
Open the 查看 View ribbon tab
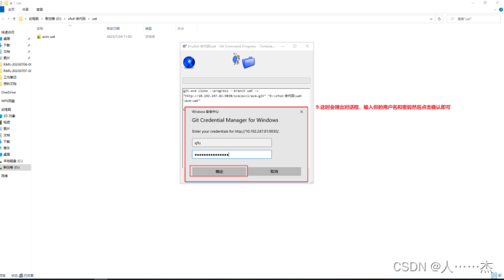[x=39, y=9]
